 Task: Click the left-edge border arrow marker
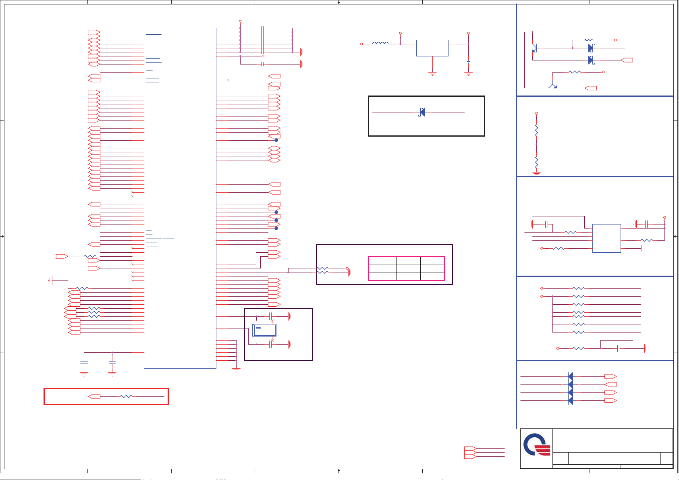point(2,236)
